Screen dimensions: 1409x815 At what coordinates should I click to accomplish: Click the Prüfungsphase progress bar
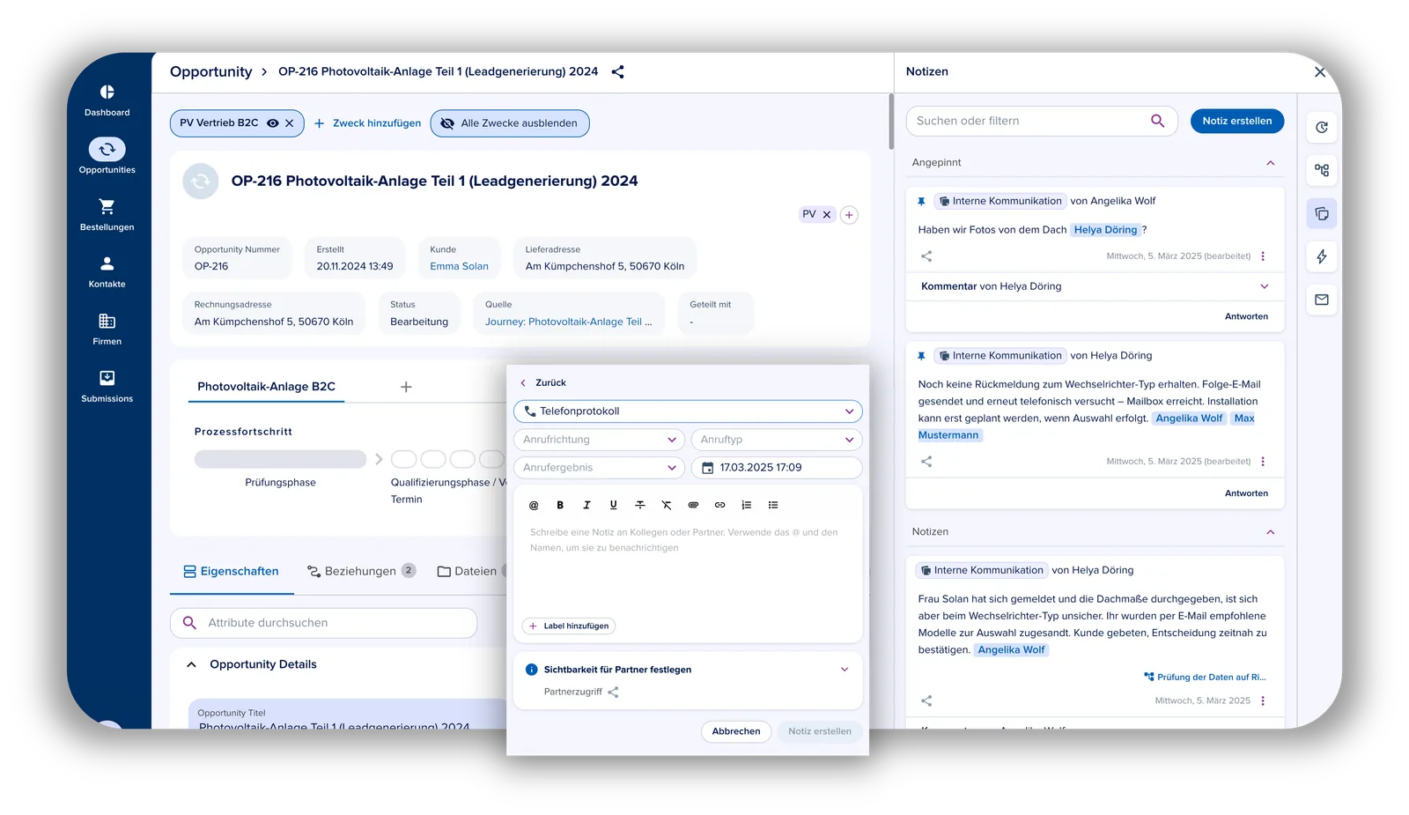280,459
